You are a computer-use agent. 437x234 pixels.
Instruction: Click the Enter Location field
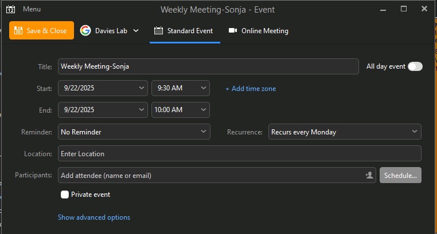coord(240,153)
